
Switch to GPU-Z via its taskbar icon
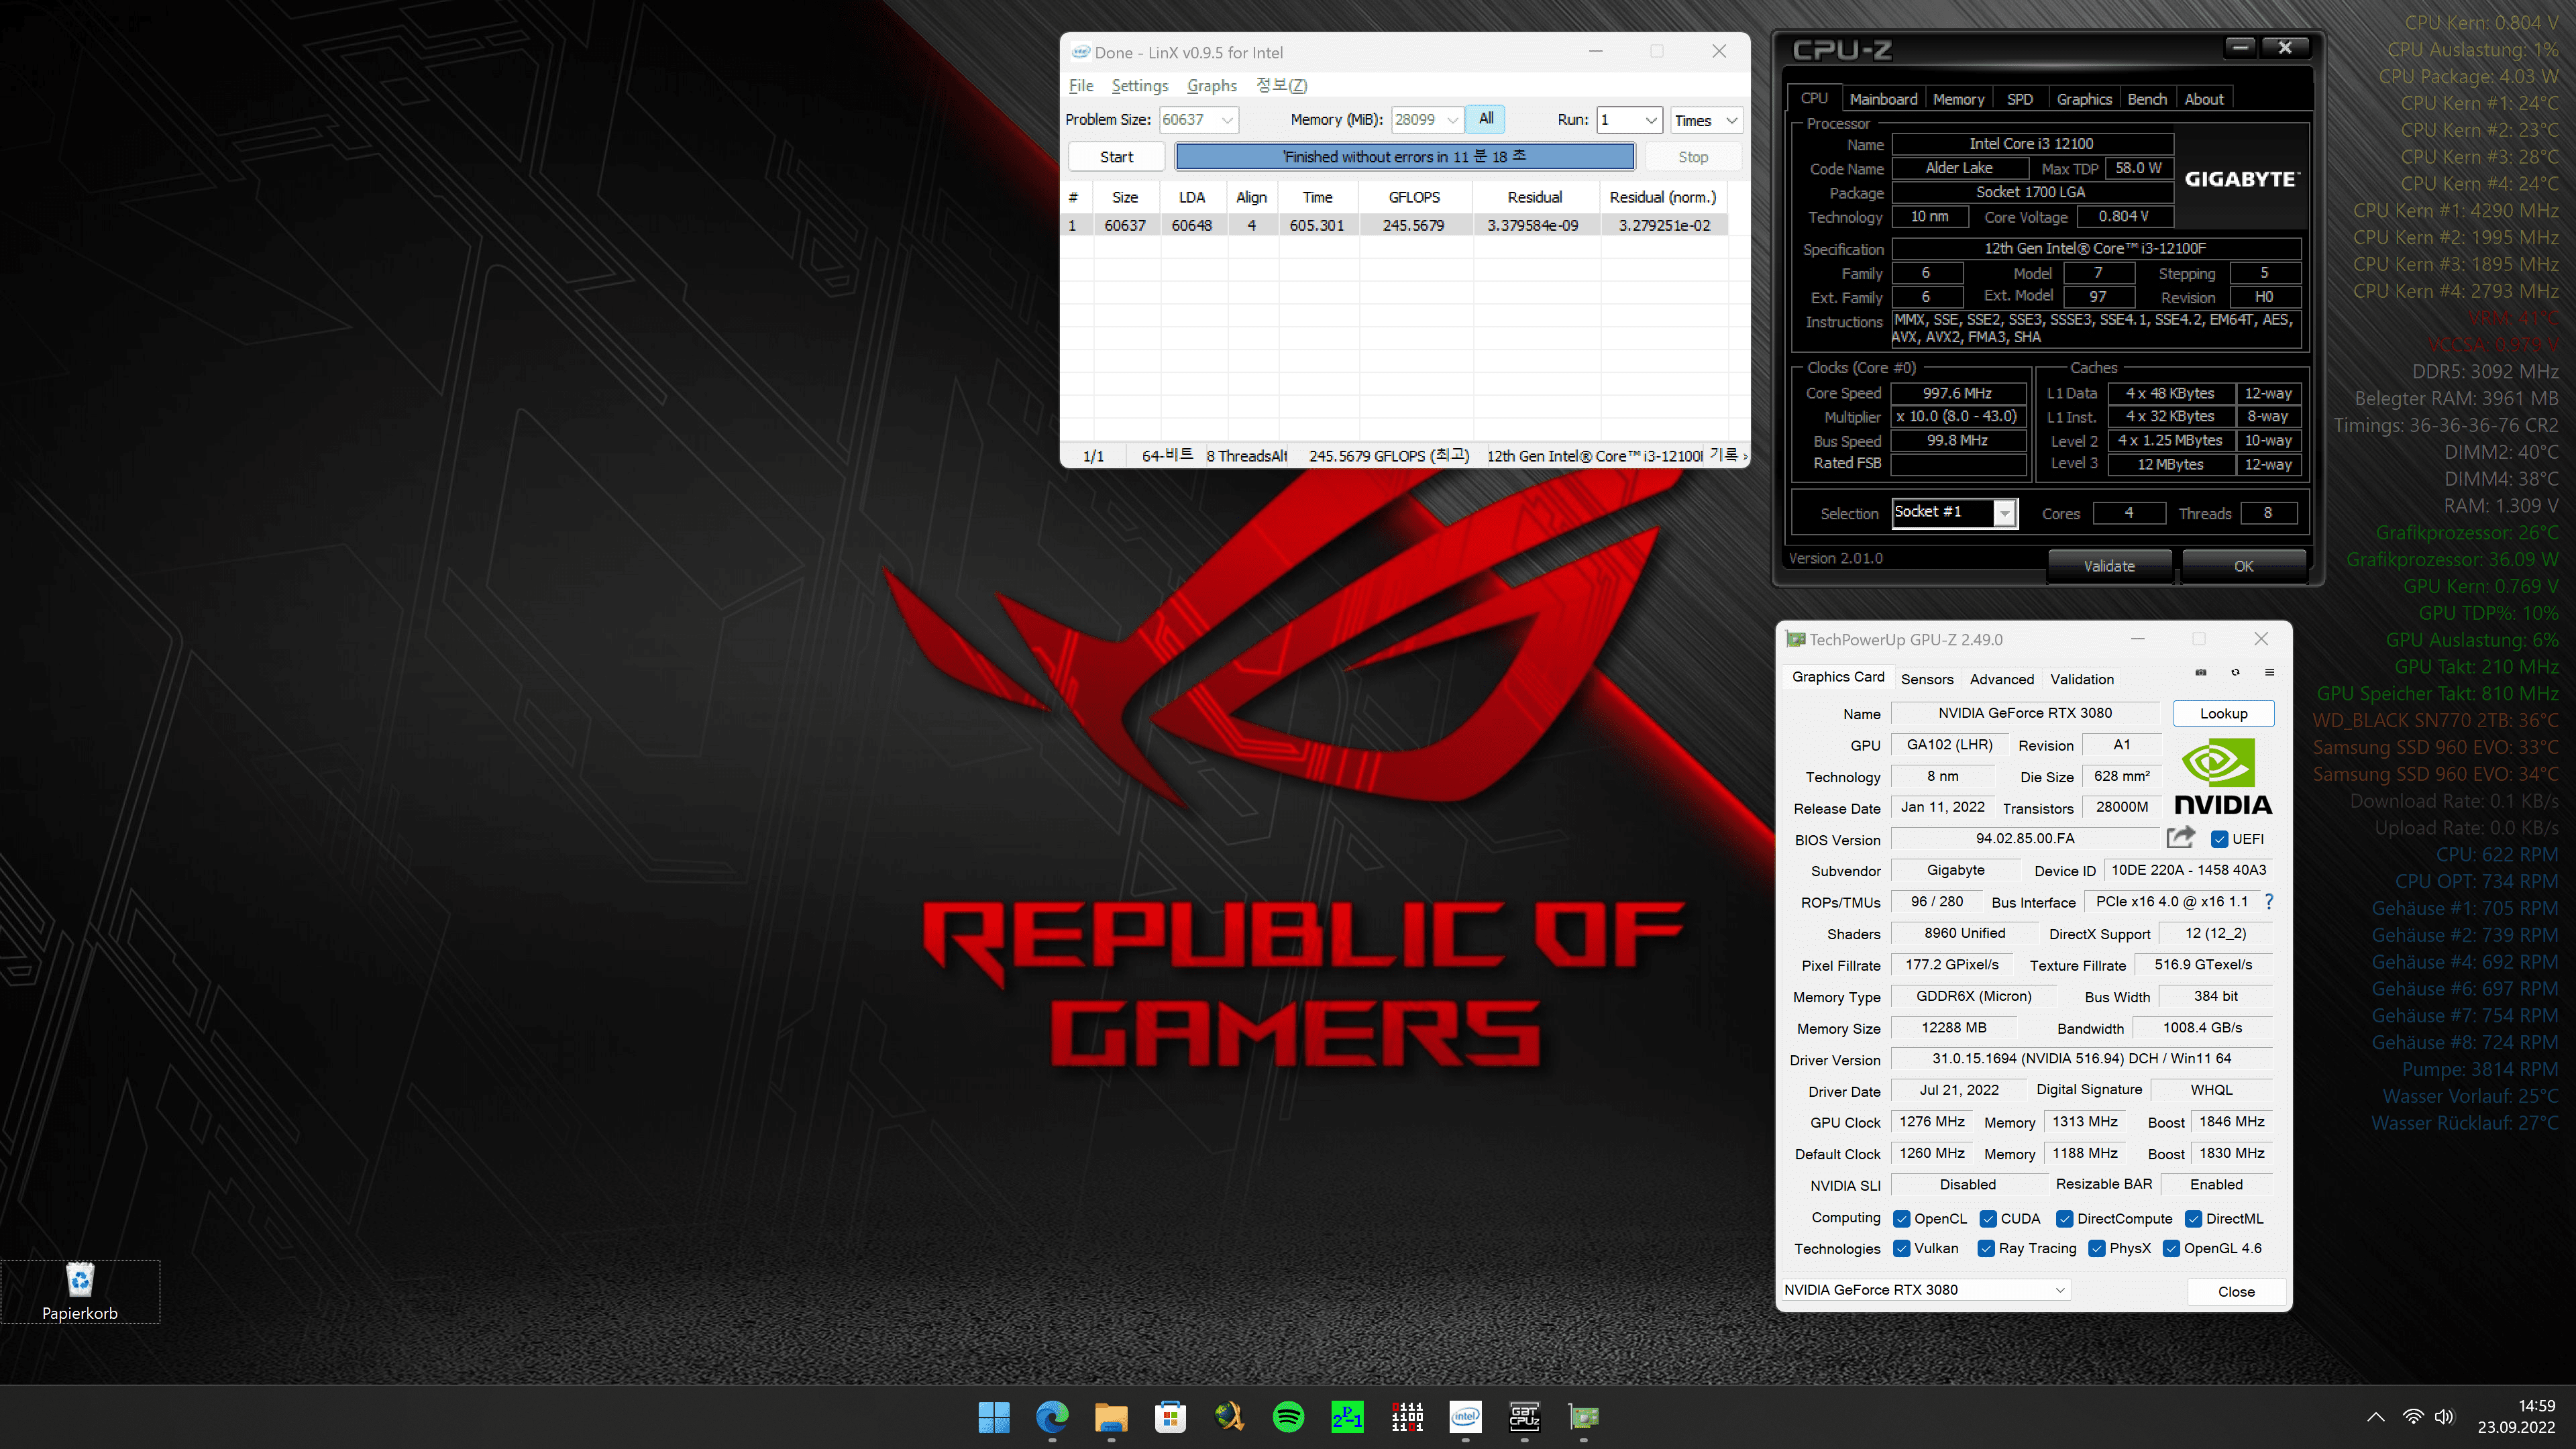point(1583,1417)
